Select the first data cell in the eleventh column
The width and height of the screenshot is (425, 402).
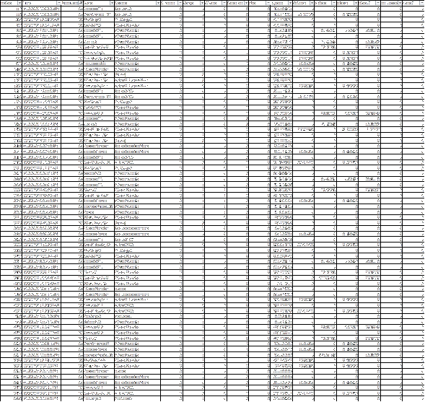[x=281, y=9]
